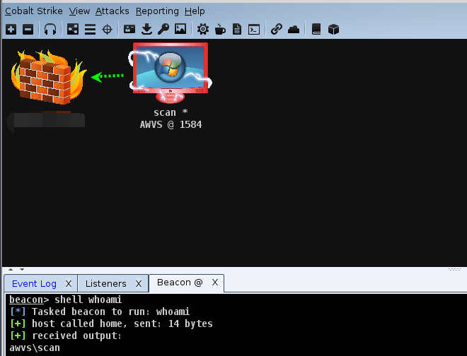Click the down arrow on panel divider
The width and height of the screenshot is (467, 356).
[x=22, y=269]
